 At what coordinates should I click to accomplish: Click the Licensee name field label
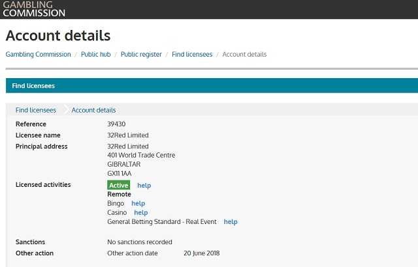point(38,135)
